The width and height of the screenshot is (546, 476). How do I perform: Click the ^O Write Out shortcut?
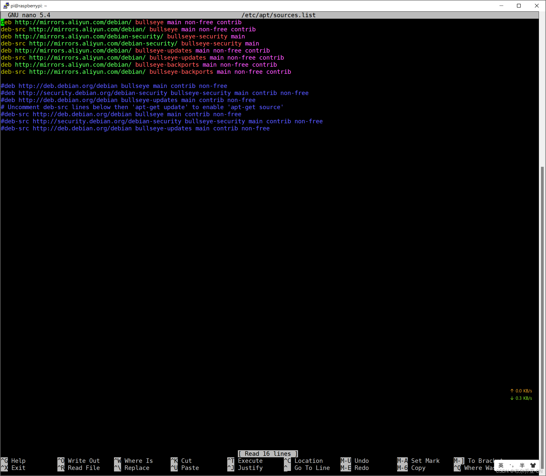(79, 461)
